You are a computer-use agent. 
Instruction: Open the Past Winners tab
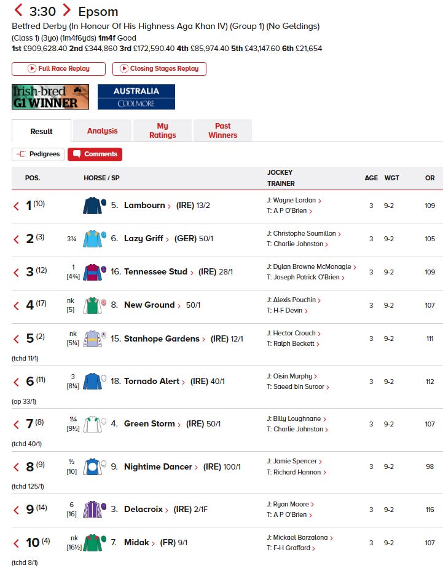point(223,130)
